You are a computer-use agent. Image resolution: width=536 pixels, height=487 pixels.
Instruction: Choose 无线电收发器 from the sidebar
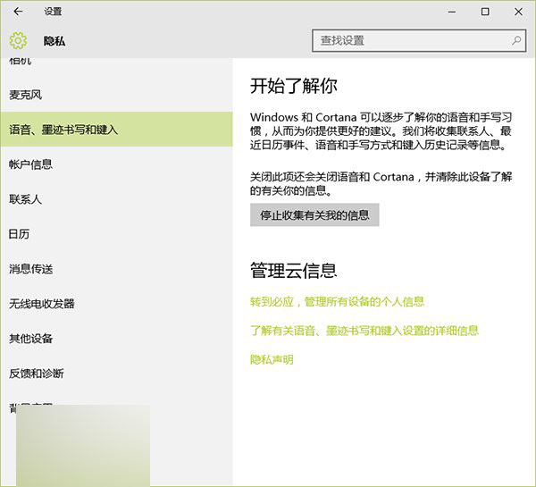[42, 304]
